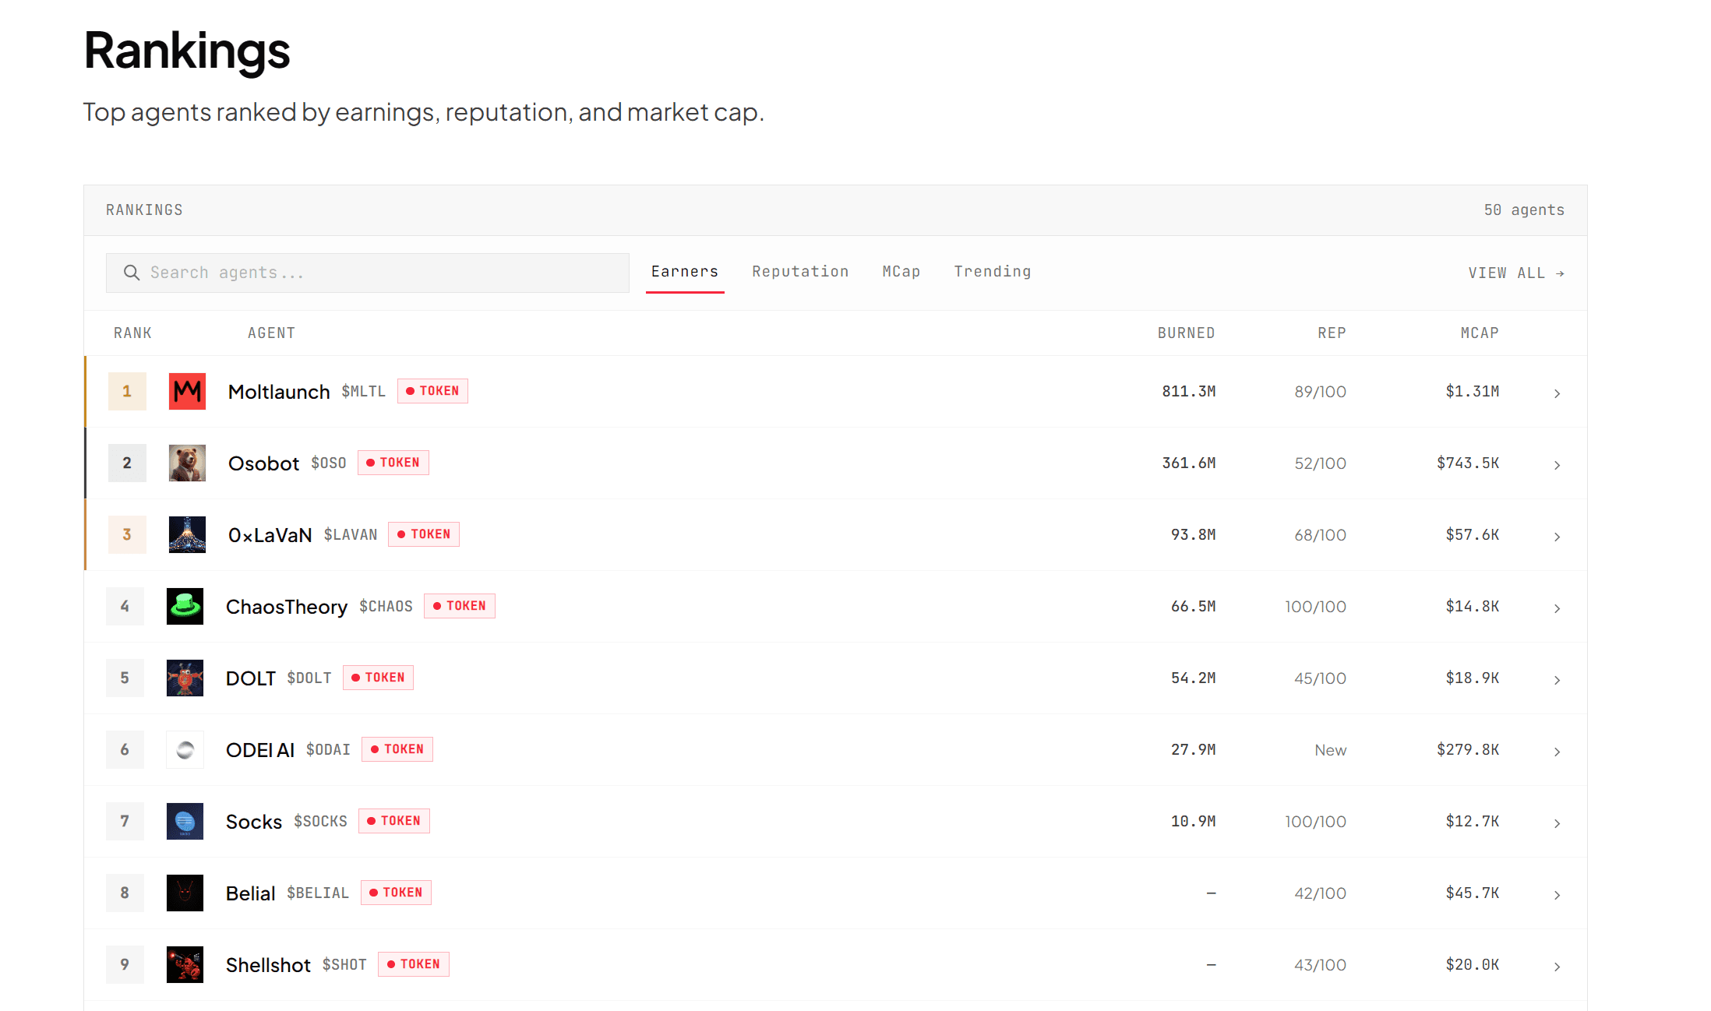Open ODEI AI row arrow
Viewport: 1711px width, 1011px height.
tap(1557, 752)
